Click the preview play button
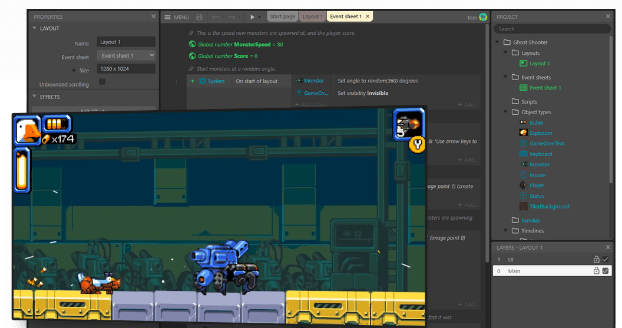 pos(252,17)
